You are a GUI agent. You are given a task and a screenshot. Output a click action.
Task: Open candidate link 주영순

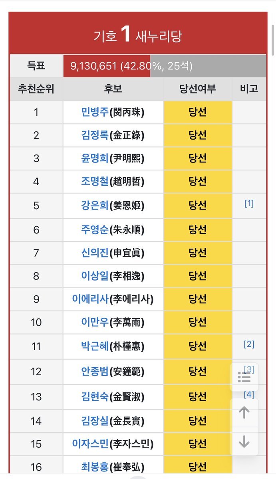(x=95, y=230)
